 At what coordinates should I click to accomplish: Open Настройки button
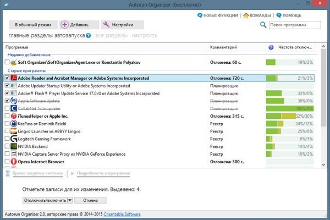pyautogui.click(x=123, y=25)
